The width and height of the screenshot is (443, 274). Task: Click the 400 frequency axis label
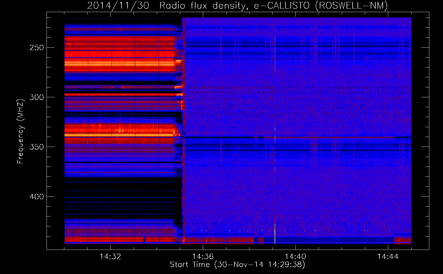37,197
